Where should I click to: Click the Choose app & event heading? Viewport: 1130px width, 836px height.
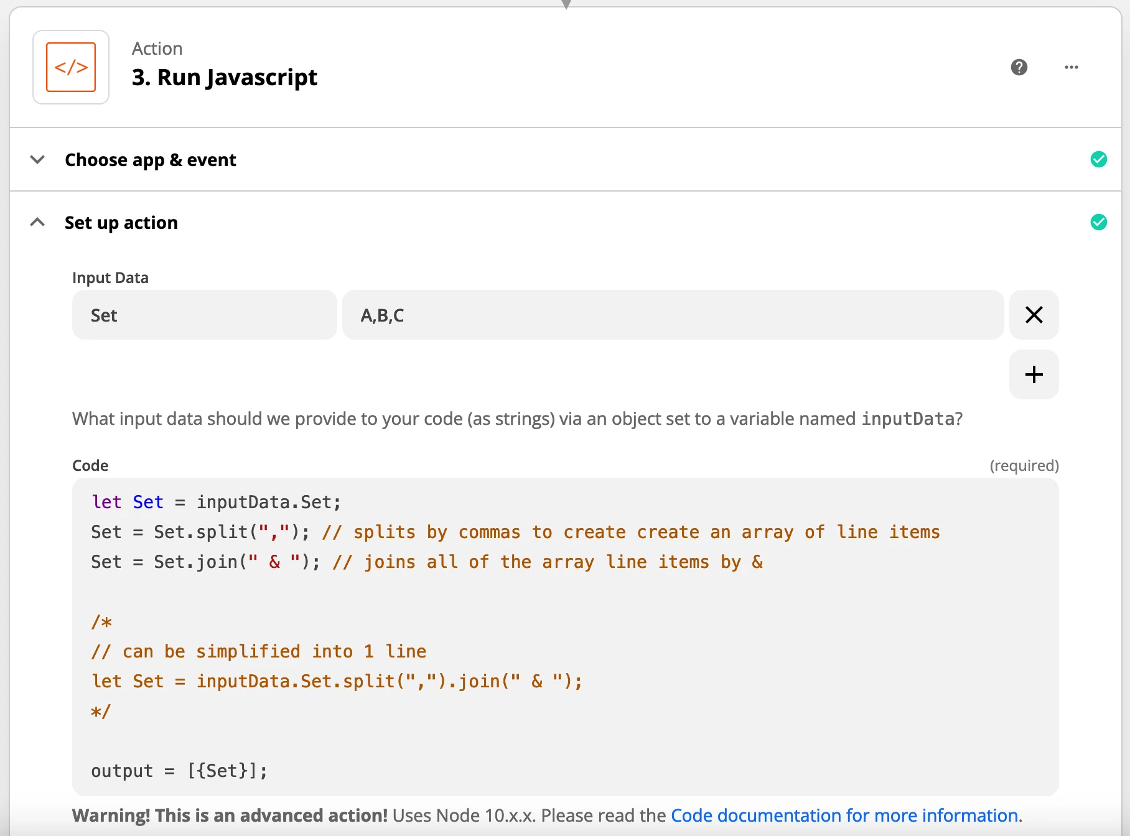click(x=151, y=160)
